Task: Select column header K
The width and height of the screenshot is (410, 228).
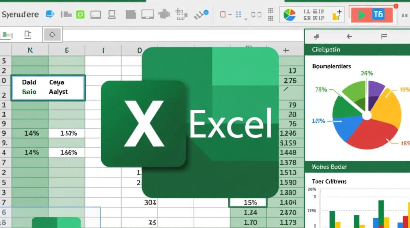Action: 30,50
